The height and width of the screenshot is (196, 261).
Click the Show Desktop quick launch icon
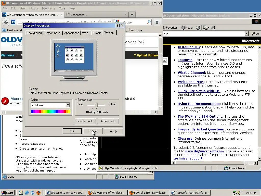[21, 193]
